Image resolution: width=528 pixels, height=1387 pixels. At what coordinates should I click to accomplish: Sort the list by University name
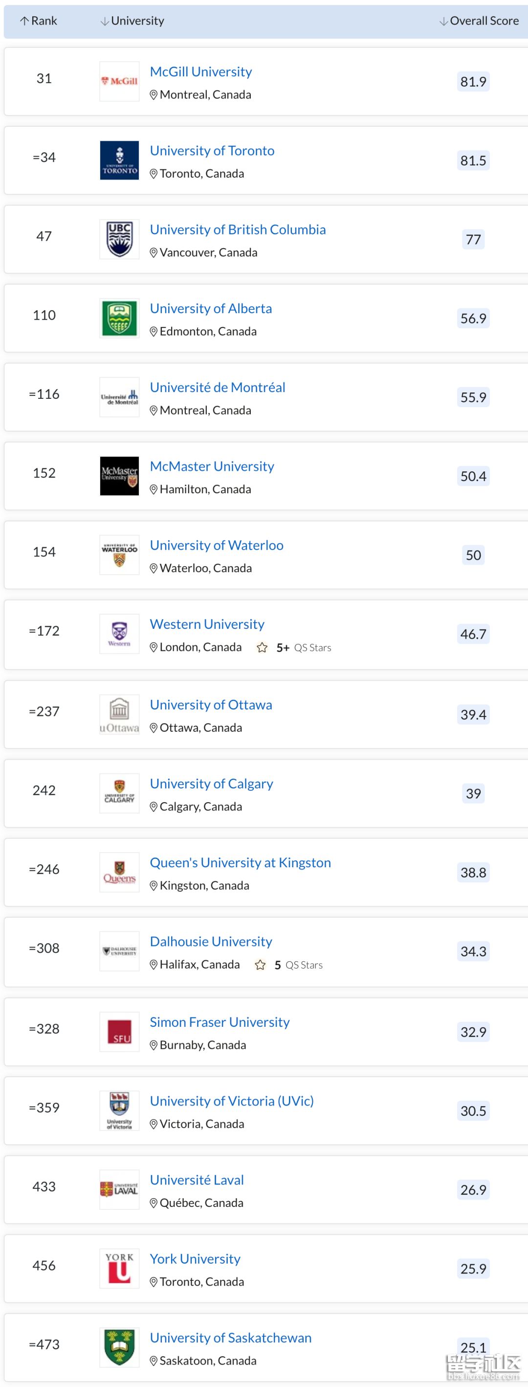pyautogui.click(x=132, y=21)
